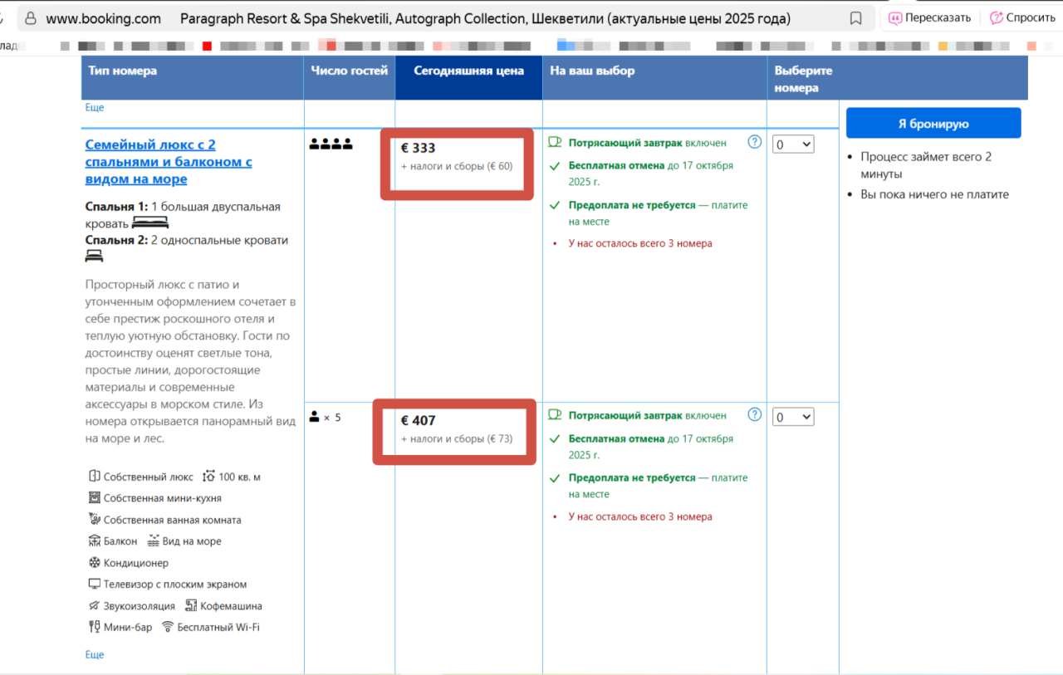Viewport: 1063px width, 675px height.
Task: Open the room quantity dropdown for the €407 offer
Action: pos(792,417)
